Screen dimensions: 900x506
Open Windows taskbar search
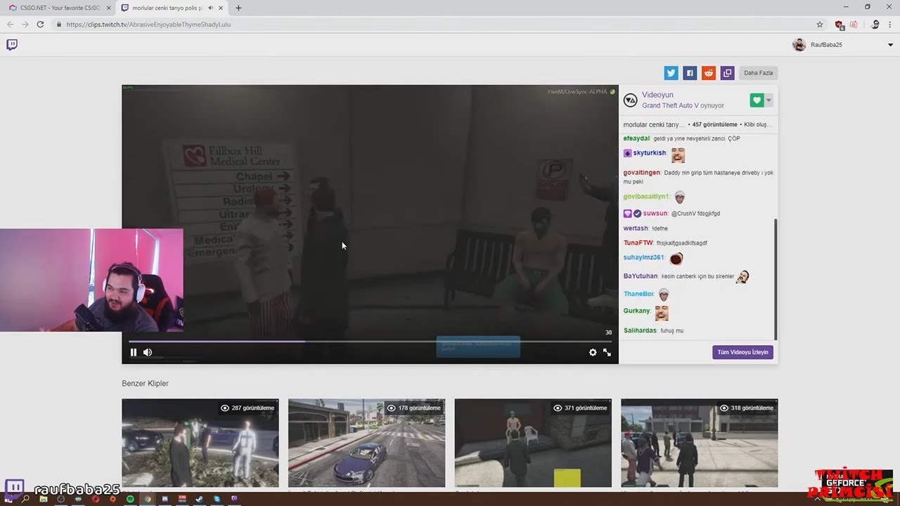pyautogui.click(x=26, y=499)
